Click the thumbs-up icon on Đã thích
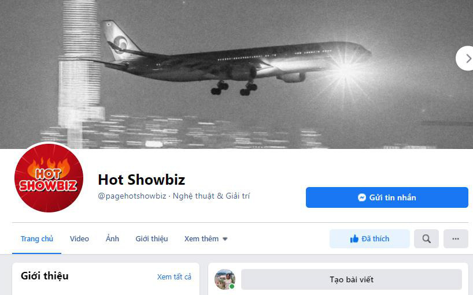Image resolution: width=473 pixels, height=295 pixels. coord(354,238)
